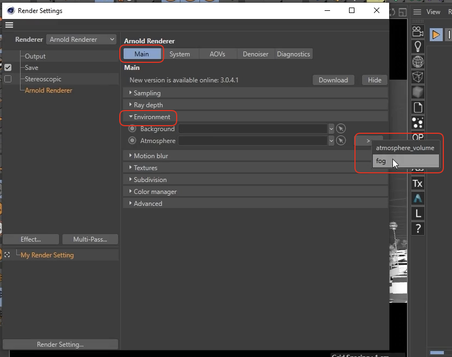The width and height of the screenshot is (452, 357).
Task: Enable the Stereoscopic checkbox
Action: 8,79
